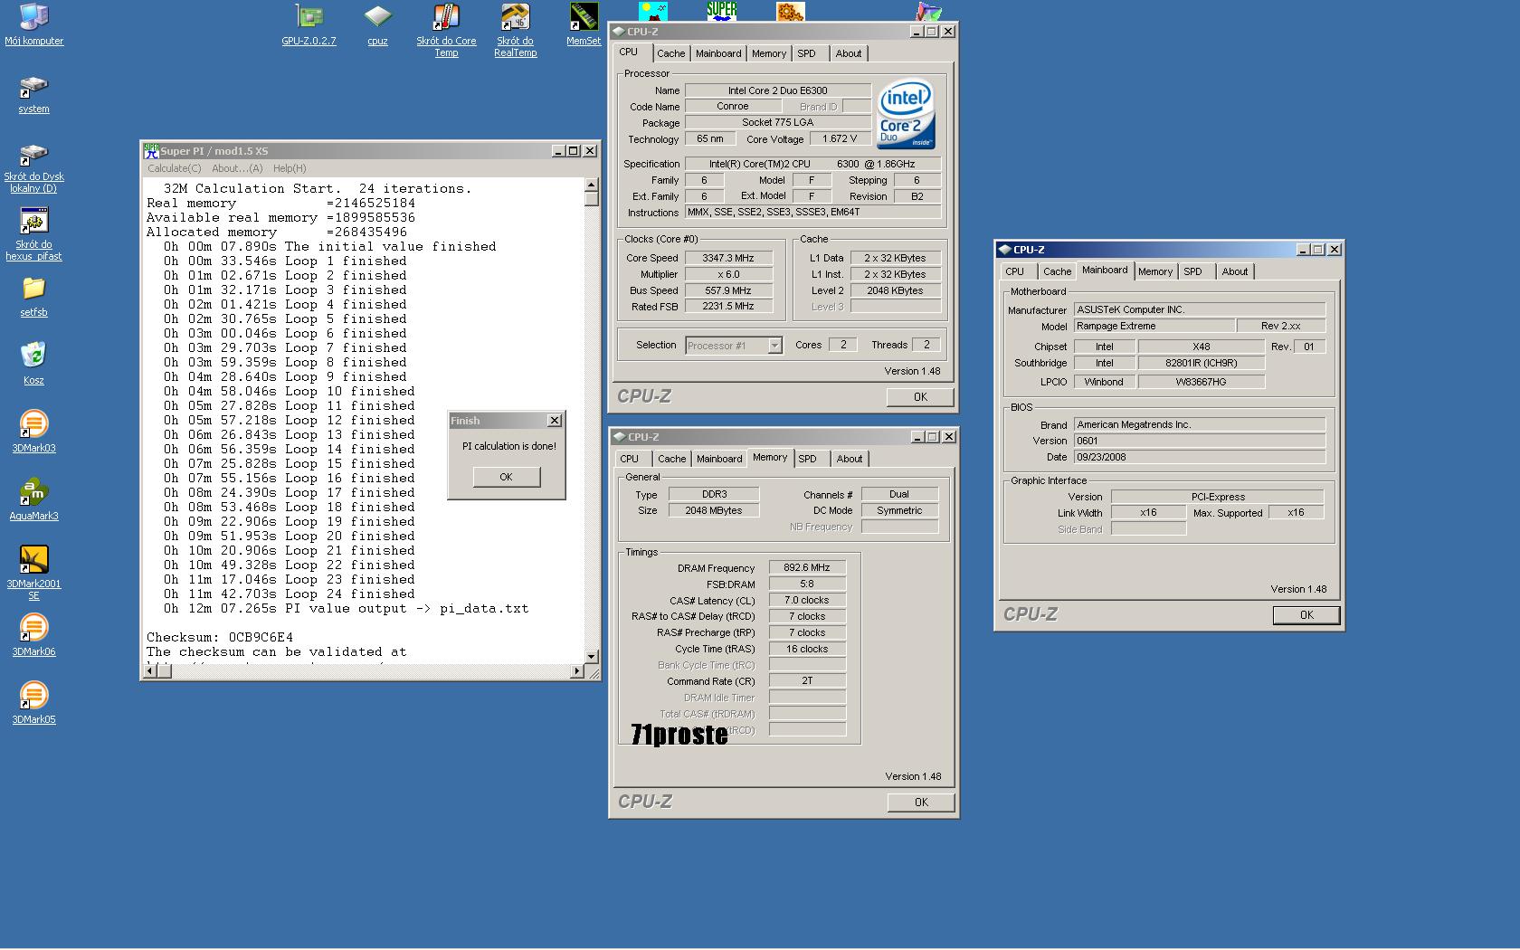Click the Super PI title bar icon
This screenshot has width=1520, height=950.
(151, 151)
